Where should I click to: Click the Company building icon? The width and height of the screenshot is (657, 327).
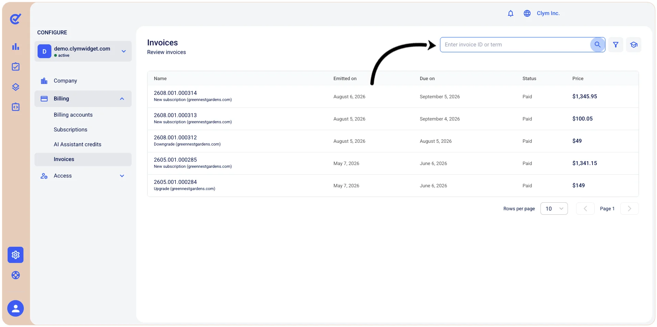point(44,81)
